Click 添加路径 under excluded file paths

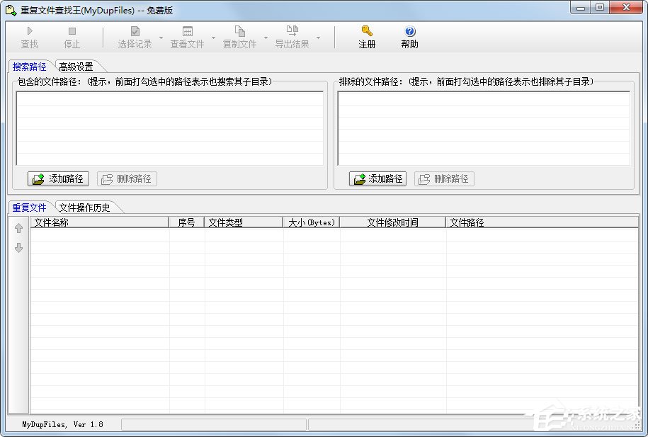(x=377, y=178)
